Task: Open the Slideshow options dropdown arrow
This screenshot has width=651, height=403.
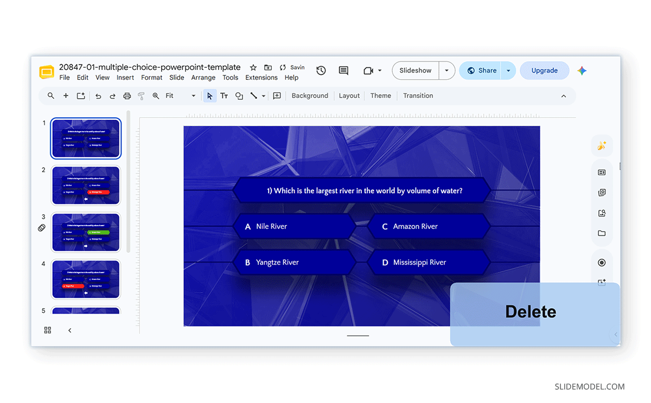Action: tap(446, 71)
